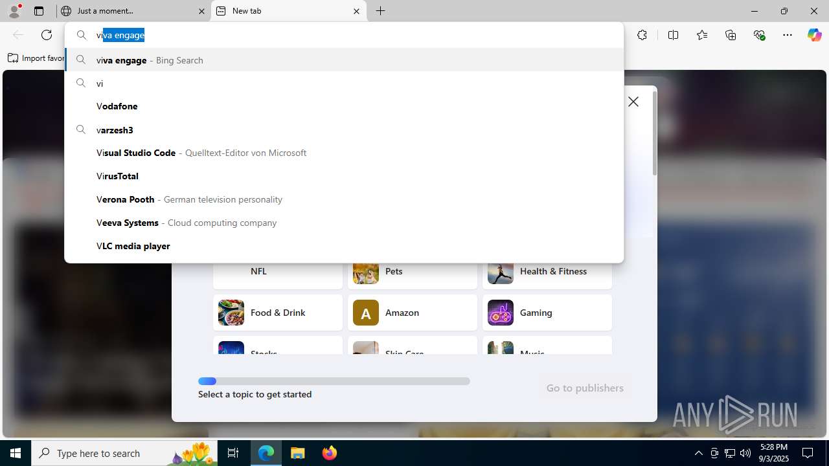Close the "New tab" tab

tap(356, 11)
